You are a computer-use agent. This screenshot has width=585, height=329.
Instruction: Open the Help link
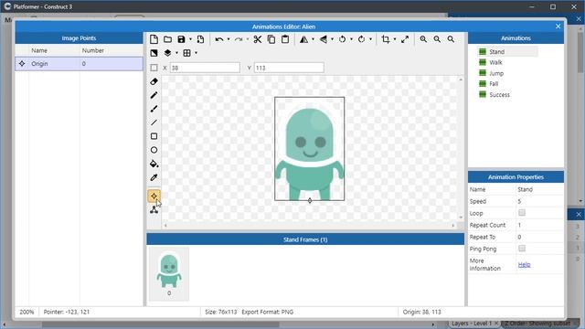pyautogui.click(x=524, y=264)
